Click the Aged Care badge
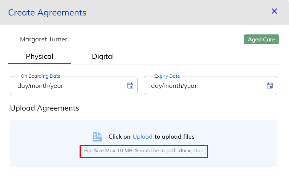This screenshot has width=289, height=193. click(261, 39)
